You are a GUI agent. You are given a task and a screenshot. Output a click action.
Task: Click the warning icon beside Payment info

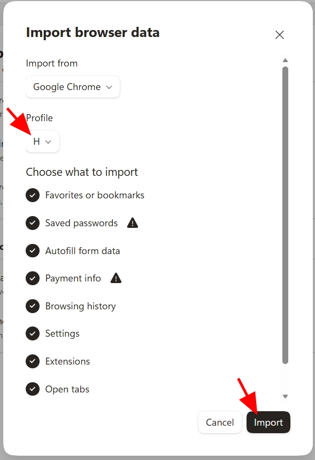(x=116, y=278)
